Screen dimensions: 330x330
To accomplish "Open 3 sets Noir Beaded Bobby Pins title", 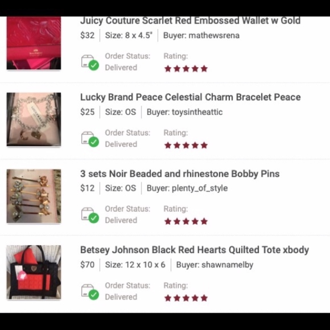I will [180, 174].
